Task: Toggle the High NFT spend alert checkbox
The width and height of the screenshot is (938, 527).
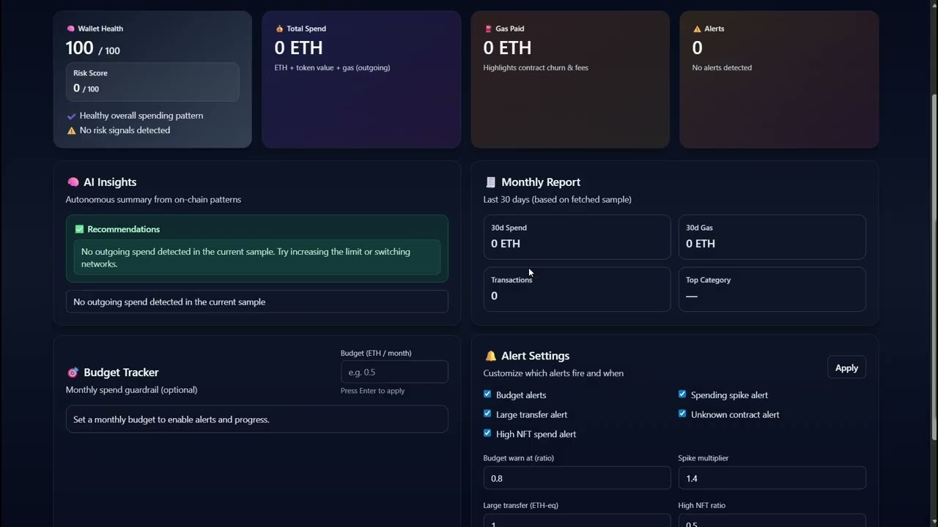Action: click(x=487, y=433)
